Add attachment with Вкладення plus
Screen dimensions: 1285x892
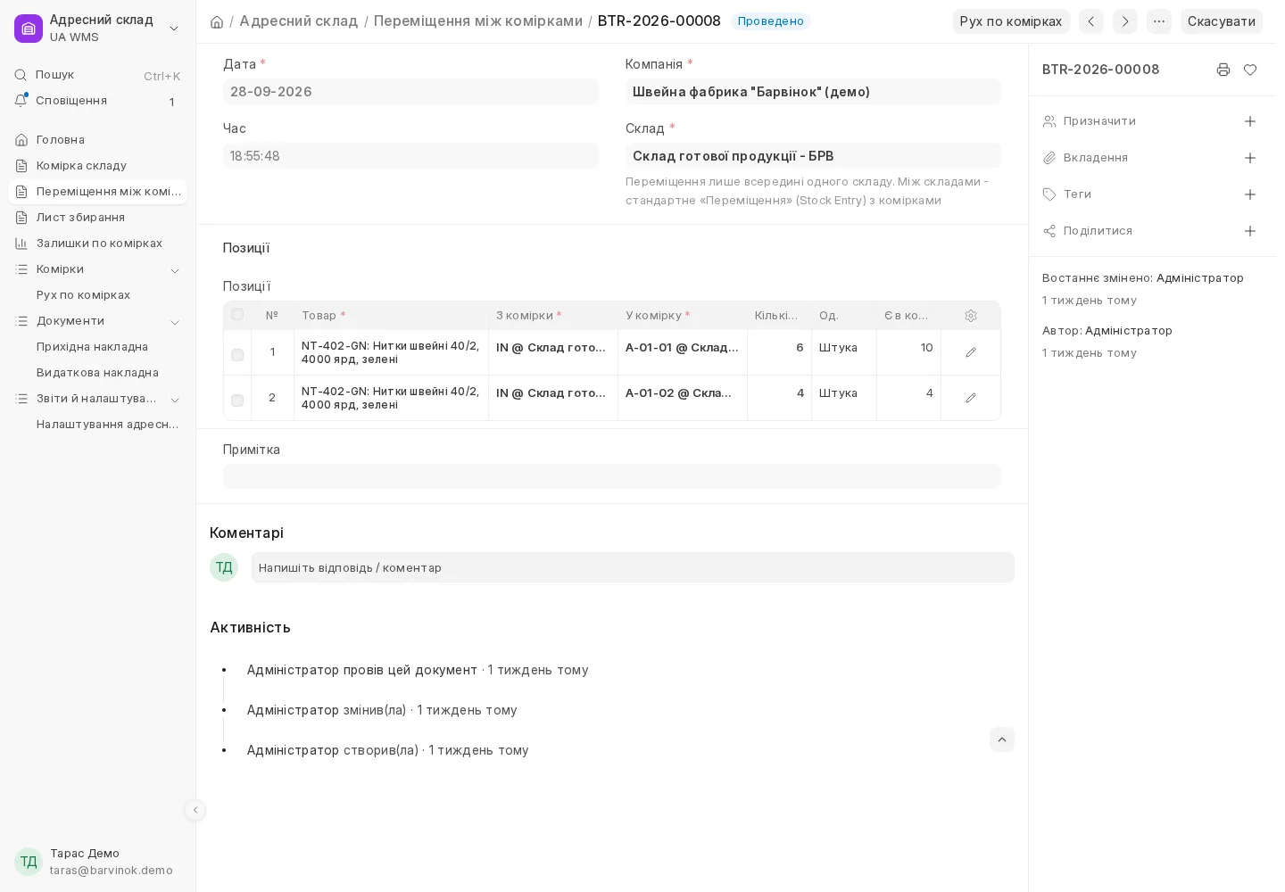tap(1250, 158)
